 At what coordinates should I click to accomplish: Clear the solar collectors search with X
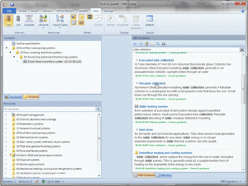coord(242,50)
